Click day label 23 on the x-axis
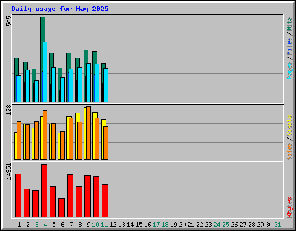The width and height of the screenshot is (296, 231). tap(208, 225)
